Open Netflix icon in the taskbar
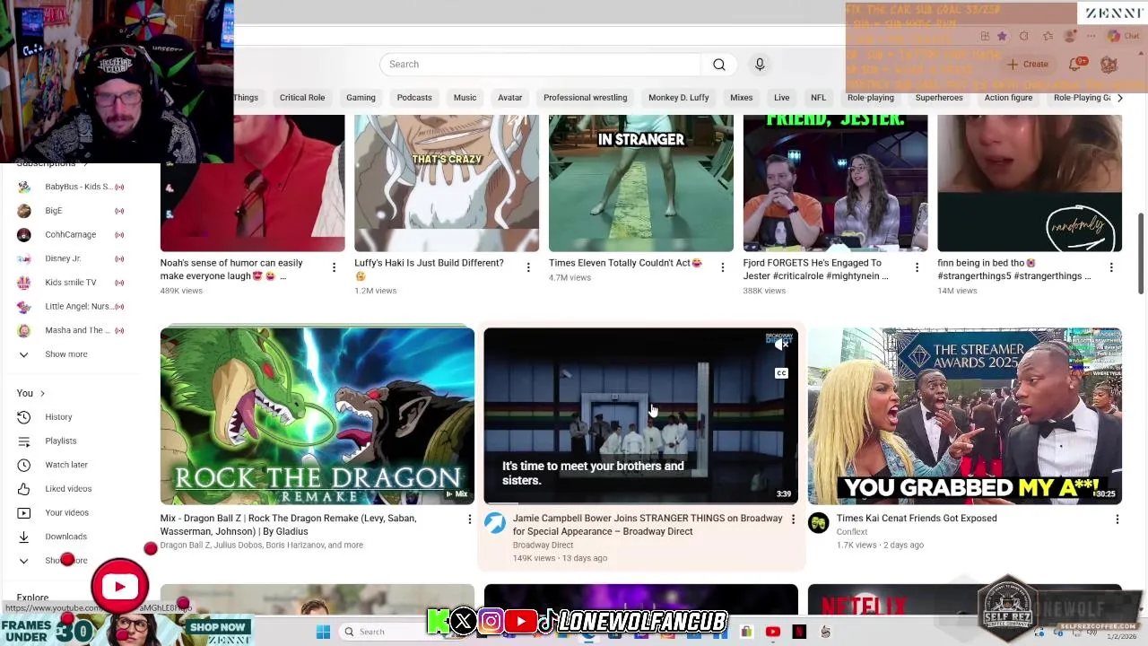This screenshot has width=1148, height=646. 799,632
